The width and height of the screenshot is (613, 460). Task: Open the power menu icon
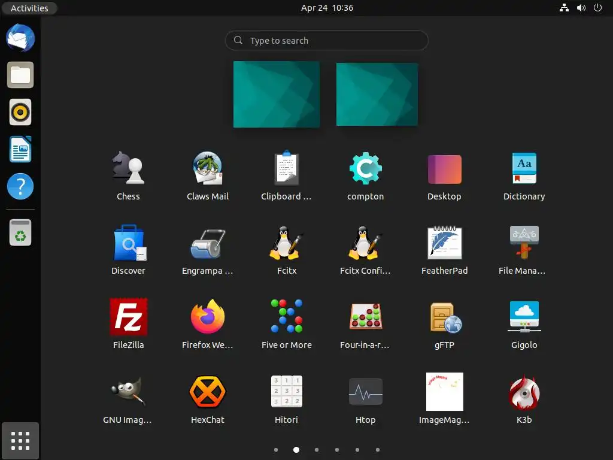click(x=598, y=8)
